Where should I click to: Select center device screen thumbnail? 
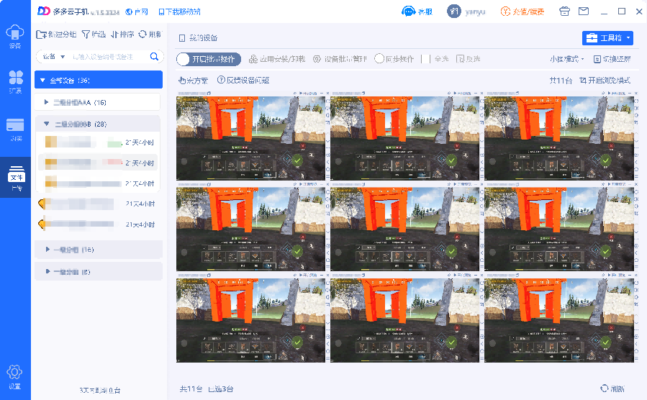click(x=404, y=229)
